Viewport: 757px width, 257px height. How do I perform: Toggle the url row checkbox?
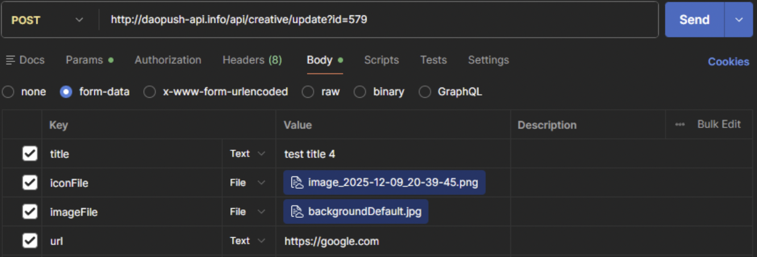click(30, 241)
